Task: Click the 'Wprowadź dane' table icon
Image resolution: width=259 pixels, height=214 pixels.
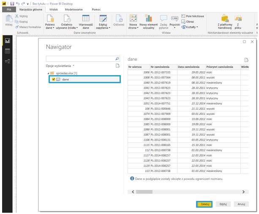Action: (86, 18)
